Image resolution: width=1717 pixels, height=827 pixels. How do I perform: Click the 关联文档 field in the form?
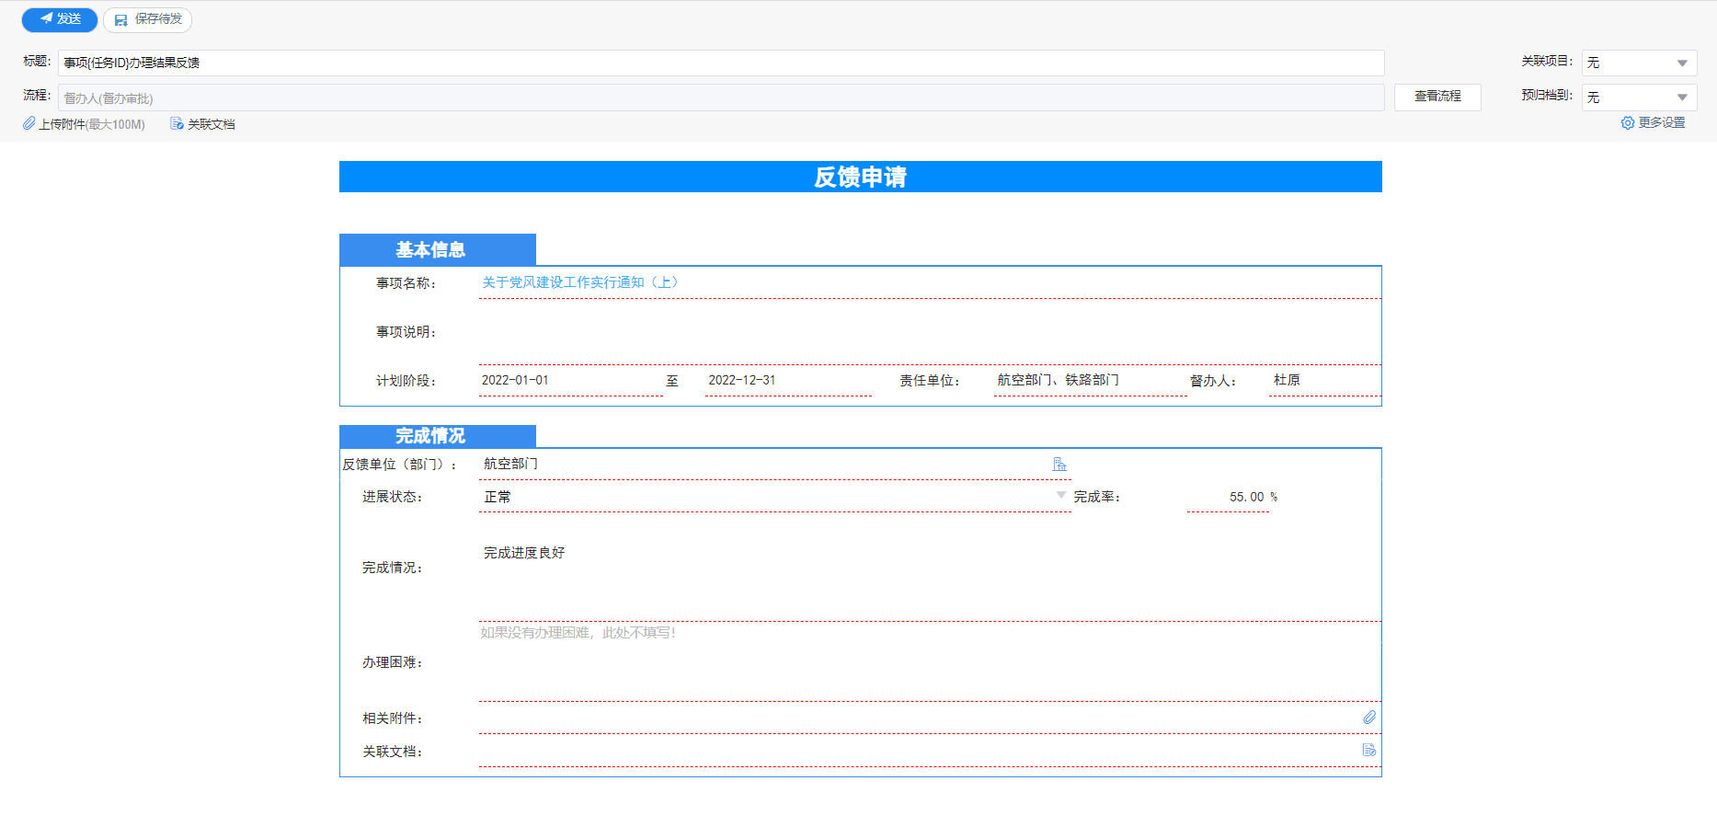click(930, 752)
